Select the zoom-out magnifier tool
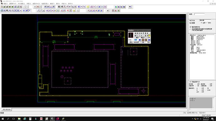Screen dimensions: 216x121 pos(13,11)
